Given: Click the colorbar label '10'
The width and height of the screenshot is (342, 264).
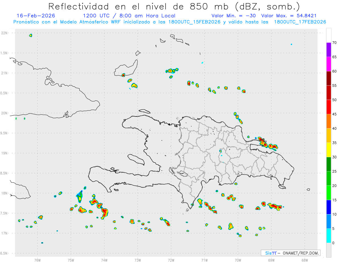Looking at the screenshot, I should tap(335, 214).
